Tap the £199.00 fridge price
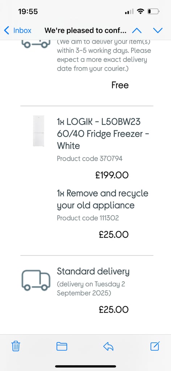This screenshot has height=371, width=171. (112, 175)
